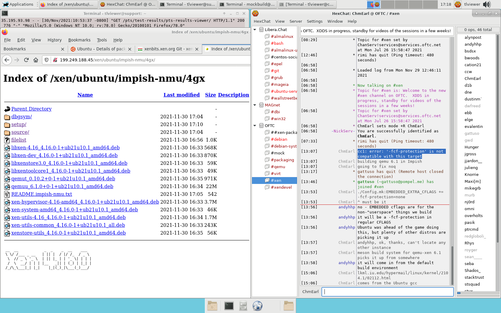The width and height of the screenshot is (501, 313).
Task: Open Firefox Bookmarks menu
Action: [79, 40]
